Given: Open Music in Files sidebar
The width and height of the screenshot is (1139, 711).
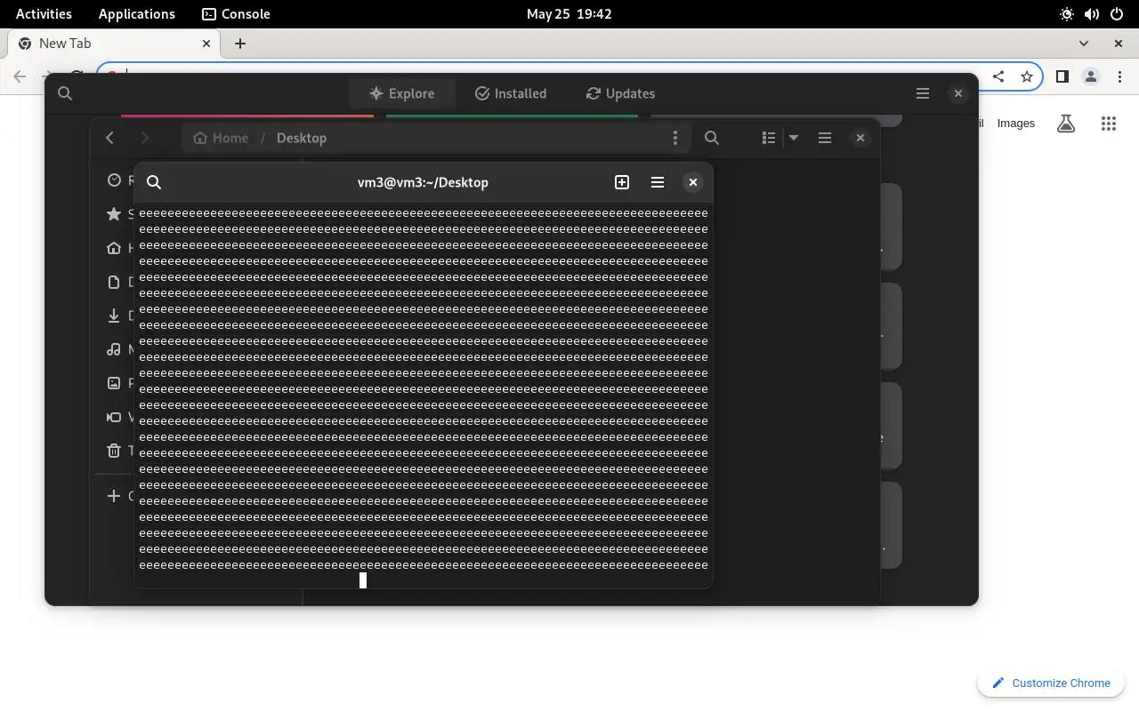Looking at the screenshot, I should 115,349.
